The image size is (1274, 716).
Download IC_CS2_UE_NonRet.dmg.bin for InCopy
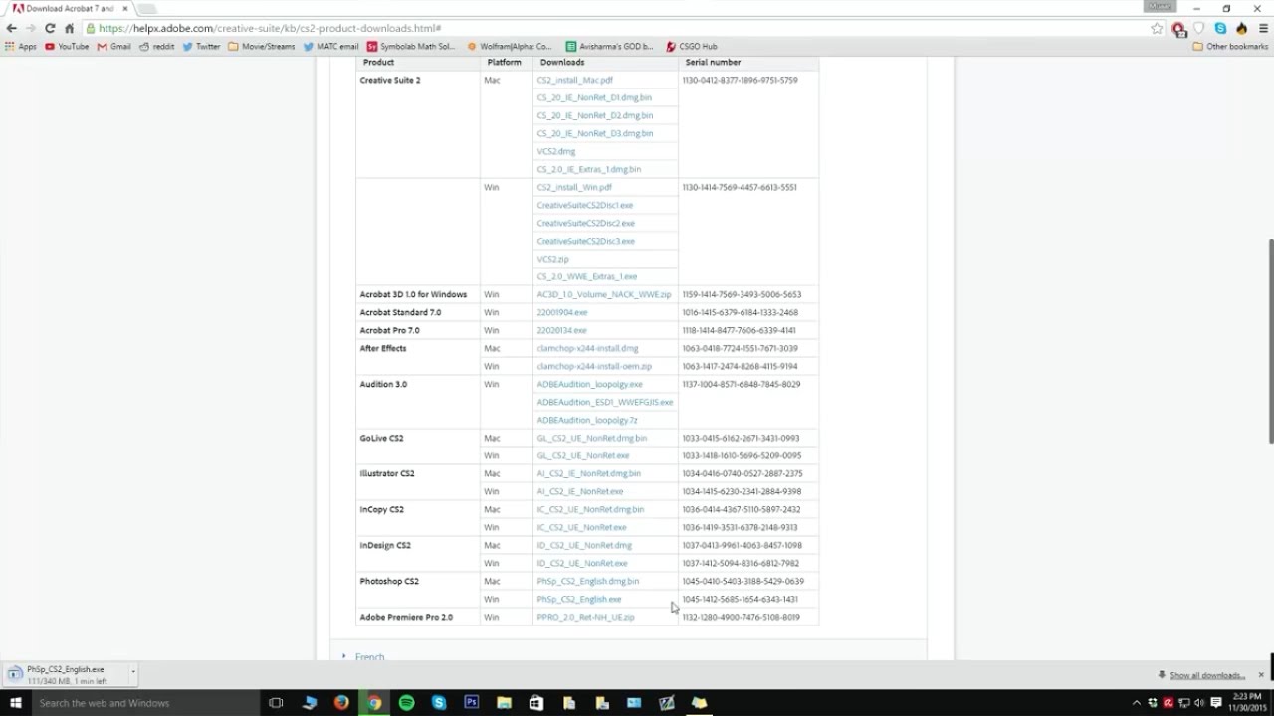tap(590, 509)
